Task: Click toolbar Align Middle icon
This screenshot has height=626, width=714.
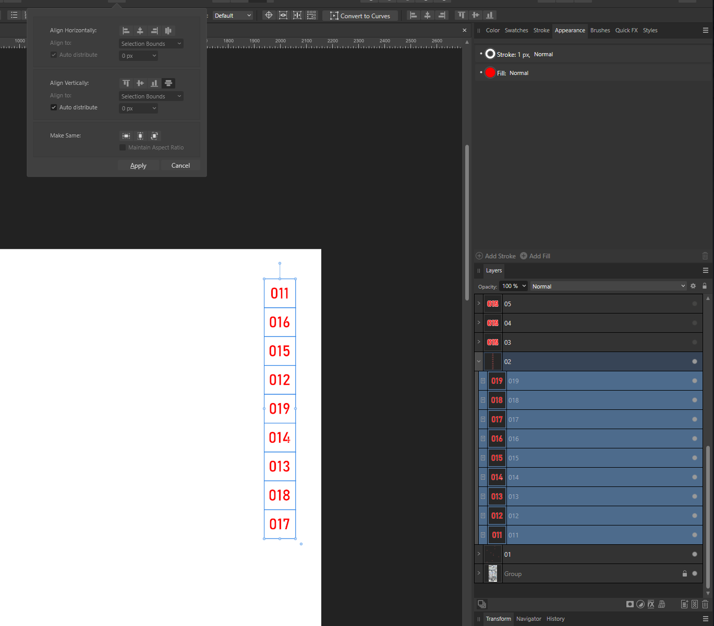Action: pyautogui.click(x=476, y=15)
